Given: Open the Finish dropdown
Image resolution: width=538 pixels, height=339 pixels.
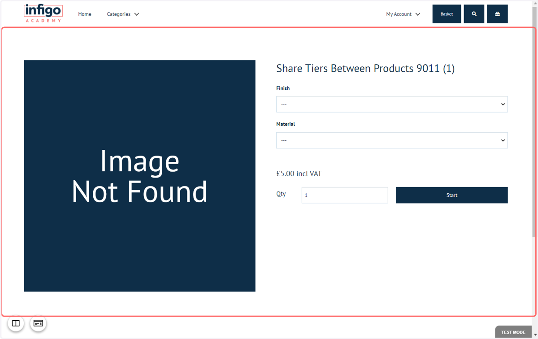Looking at the screenshot, I should coord(392,104).
